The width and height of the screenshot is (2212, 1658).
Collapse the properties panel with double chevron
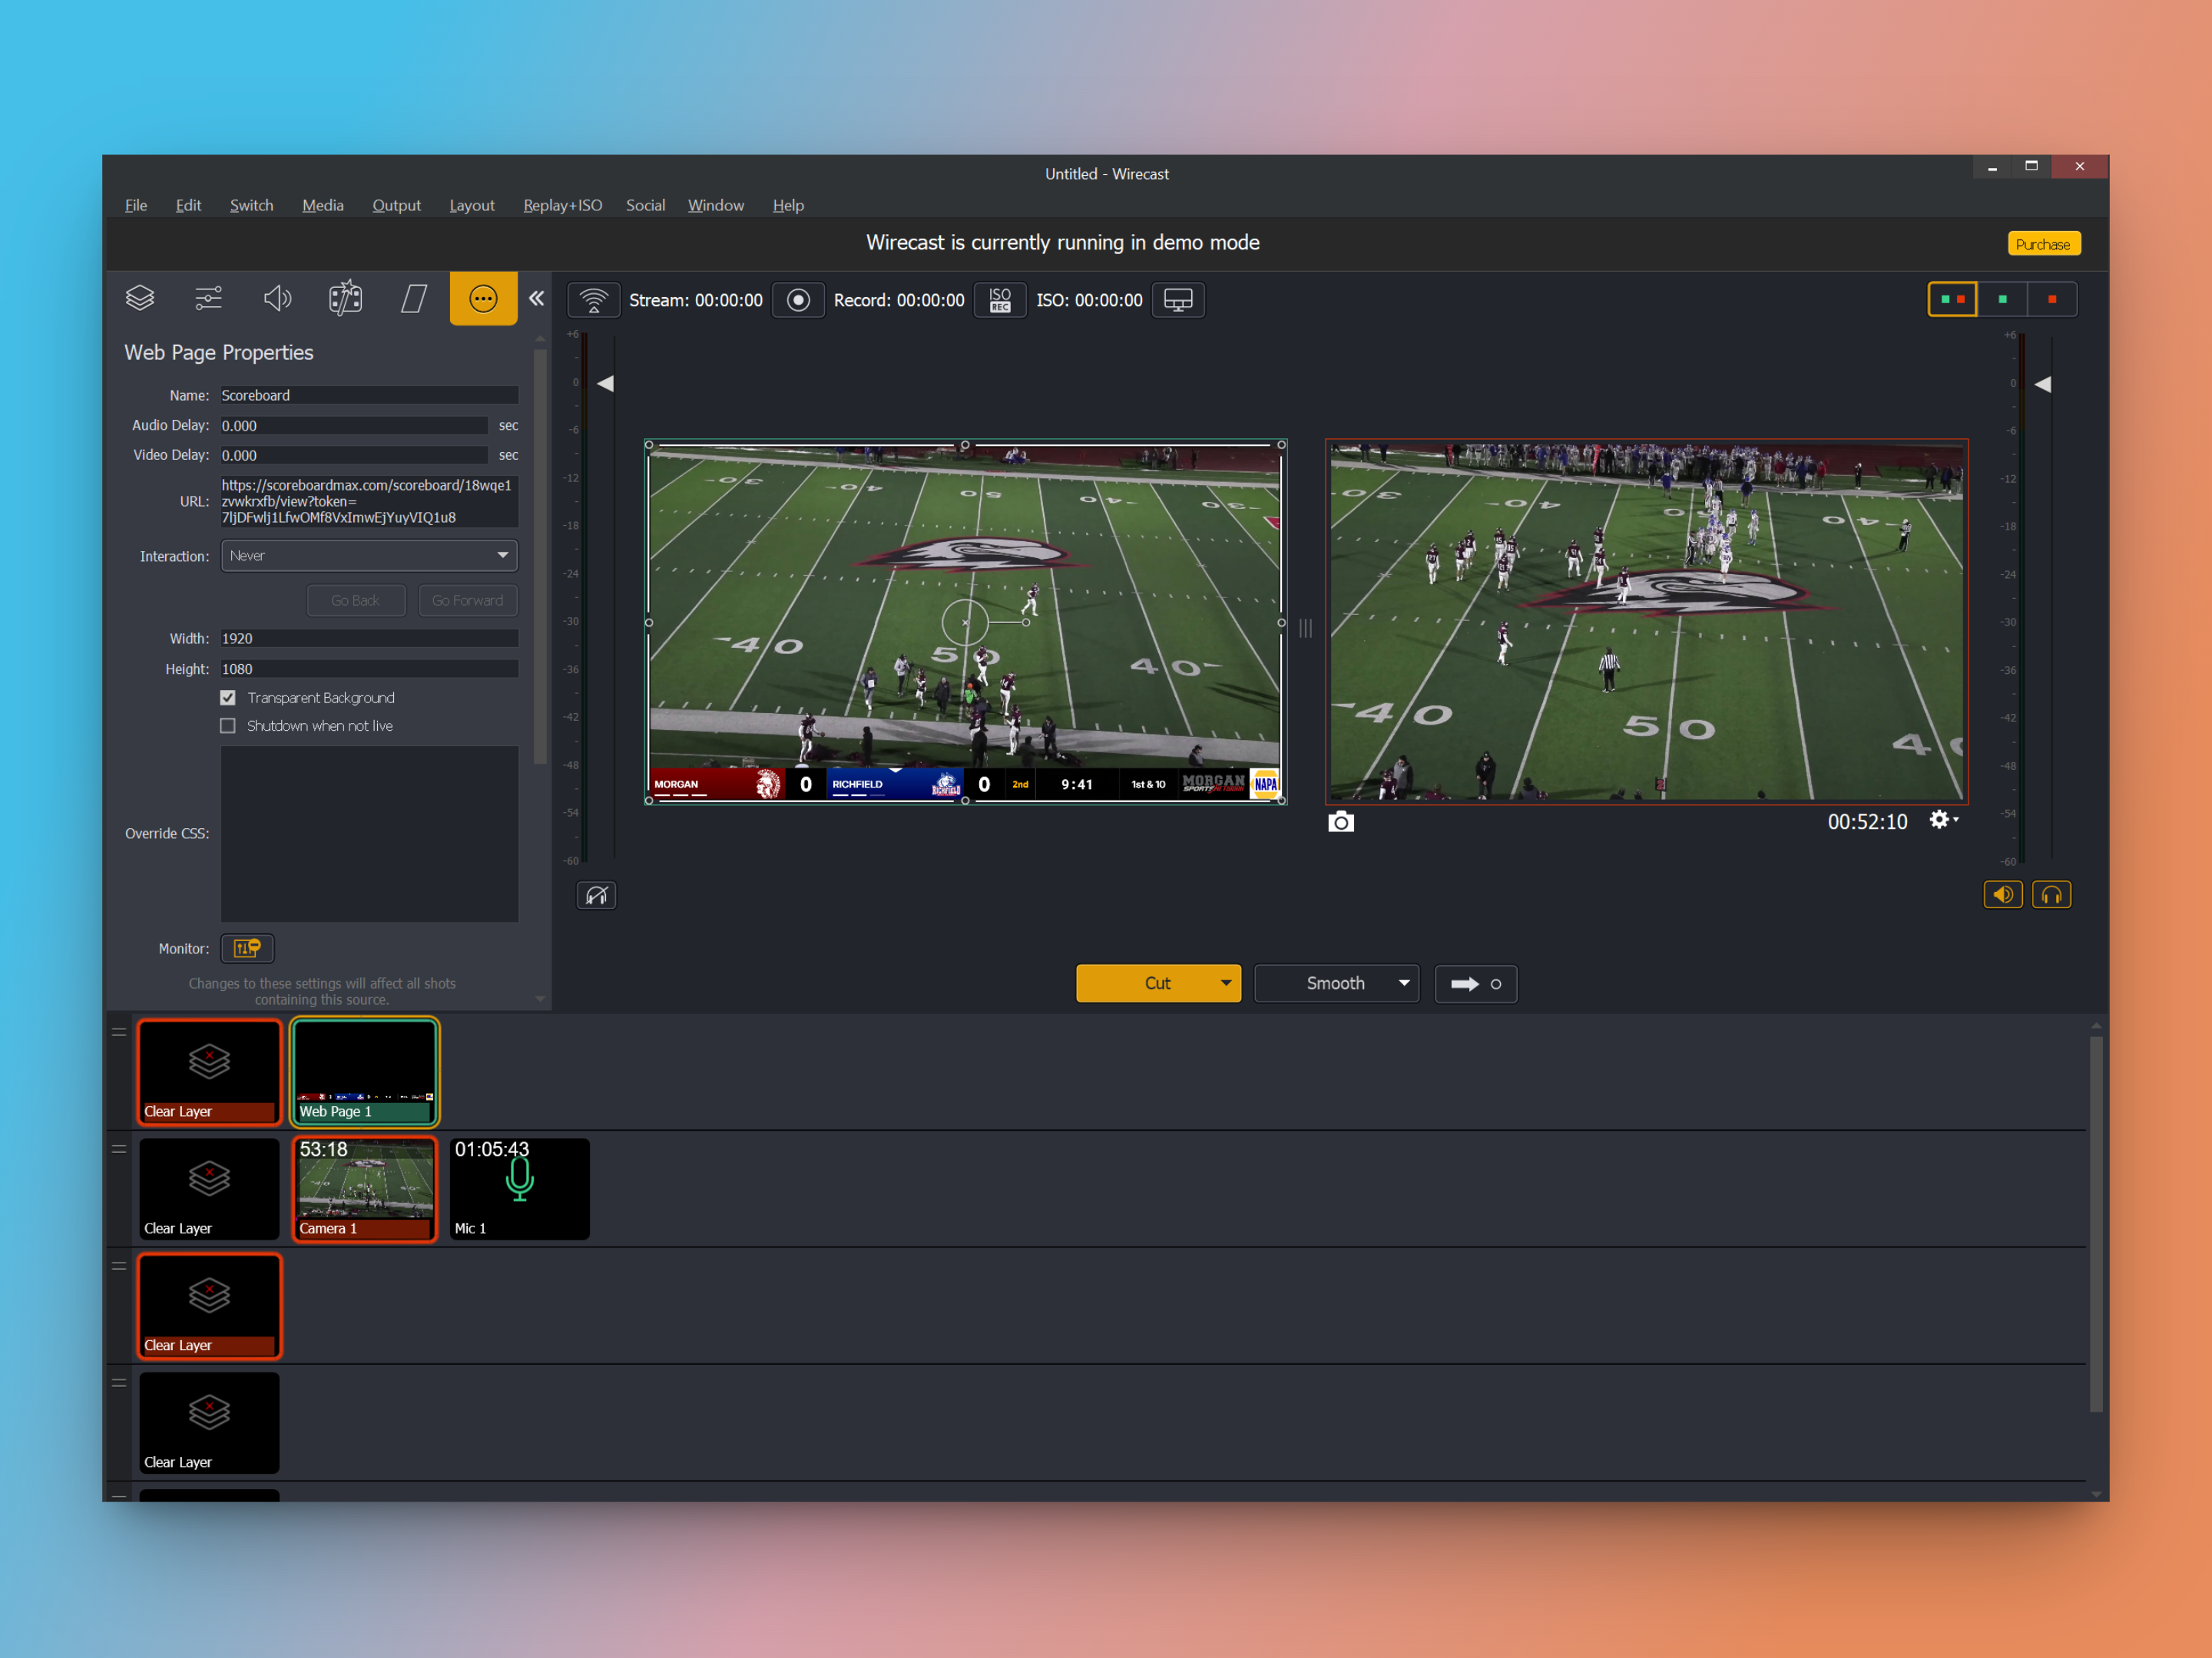(x=536, y=298)
